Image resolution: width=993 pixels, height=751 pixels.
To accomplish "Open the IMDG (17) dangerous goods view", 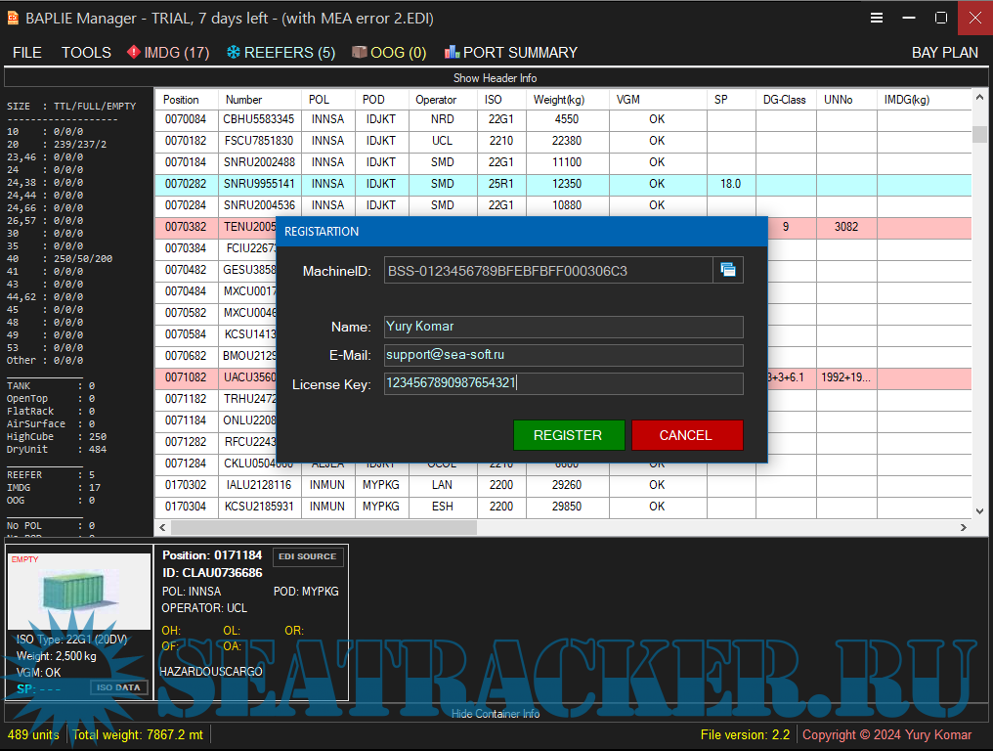I will (168, 53).
